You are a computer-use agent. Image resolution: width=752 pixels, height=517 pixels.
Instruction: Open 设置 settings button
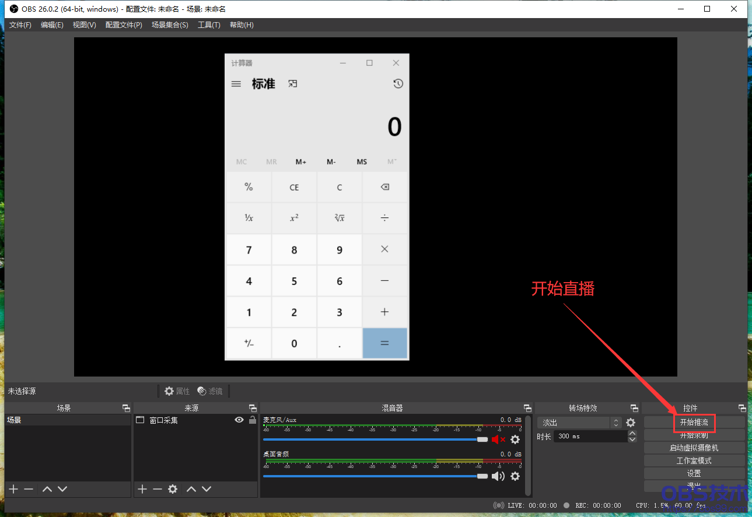tap(694, 473)
